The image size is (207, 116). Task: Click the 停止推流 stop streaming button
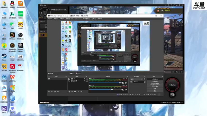155,79
